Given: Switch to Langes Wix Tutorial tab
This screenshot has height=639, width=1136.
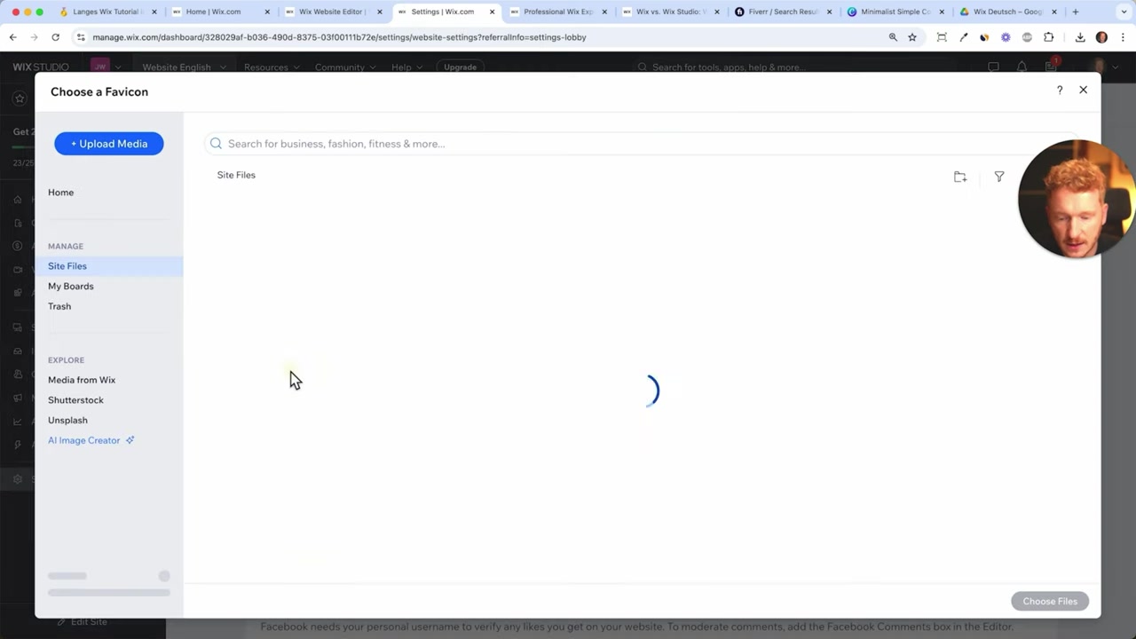Looking at the screenshot, I should tap(106, 12).
